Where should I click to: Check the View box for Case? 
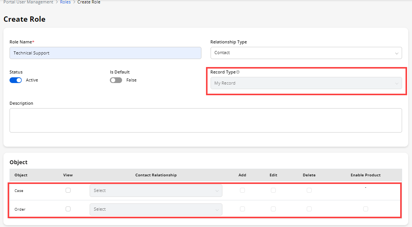click(68, 190)
